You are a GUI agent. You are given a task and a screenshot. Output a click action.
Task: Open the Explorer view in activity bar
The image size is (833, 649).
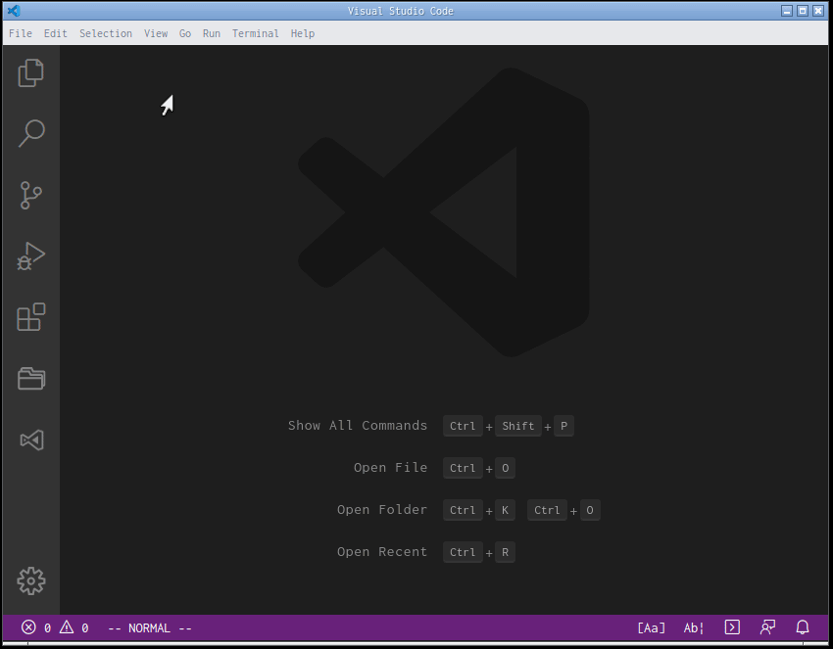[x=30, y=72]
